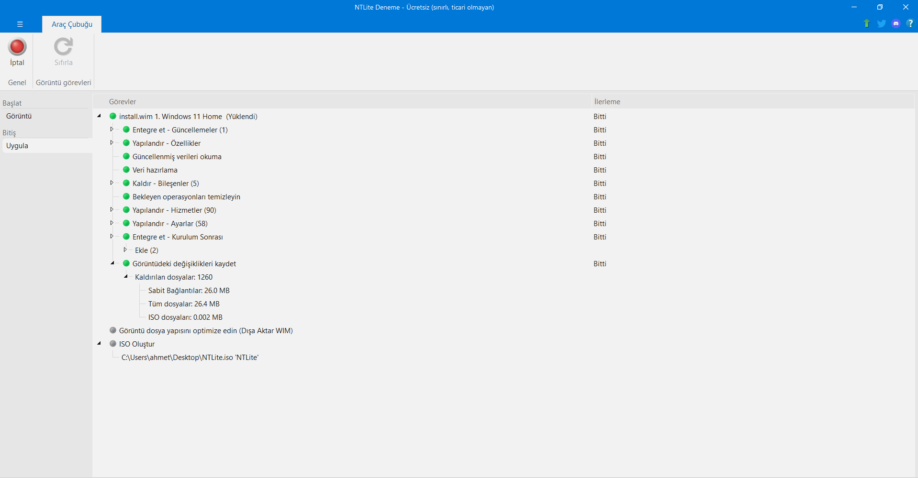Click the red İptal cancel button

coord(17,47)
